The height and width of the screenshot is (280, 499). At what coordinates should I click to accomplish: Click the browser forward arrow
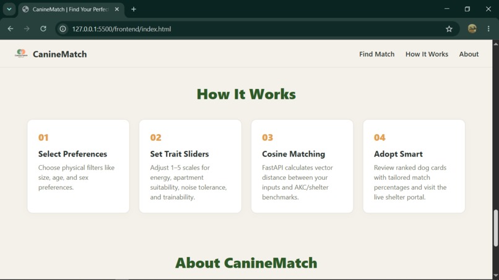(x=27, y=29)
